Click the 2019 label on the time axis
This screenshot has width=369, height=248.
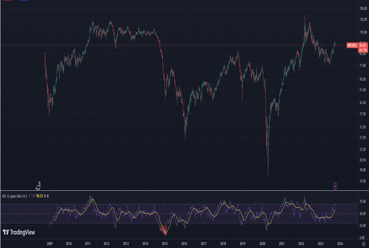(x=242, y=244)
